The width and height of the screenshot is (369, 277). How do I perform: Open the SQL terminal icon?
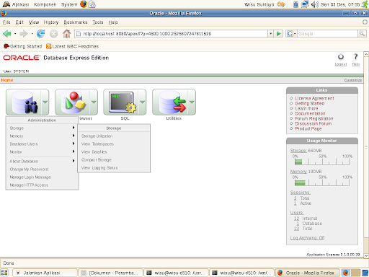[x=121, y=102]
